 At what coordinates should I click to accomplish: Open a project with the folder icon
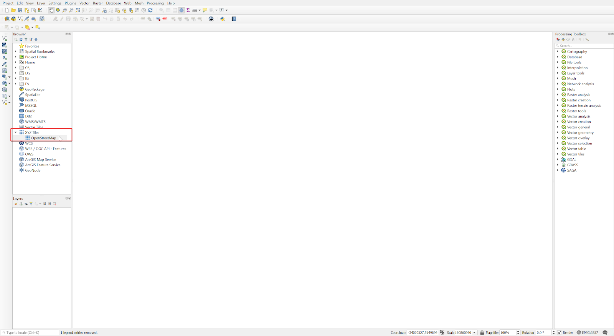click(13, 10)
